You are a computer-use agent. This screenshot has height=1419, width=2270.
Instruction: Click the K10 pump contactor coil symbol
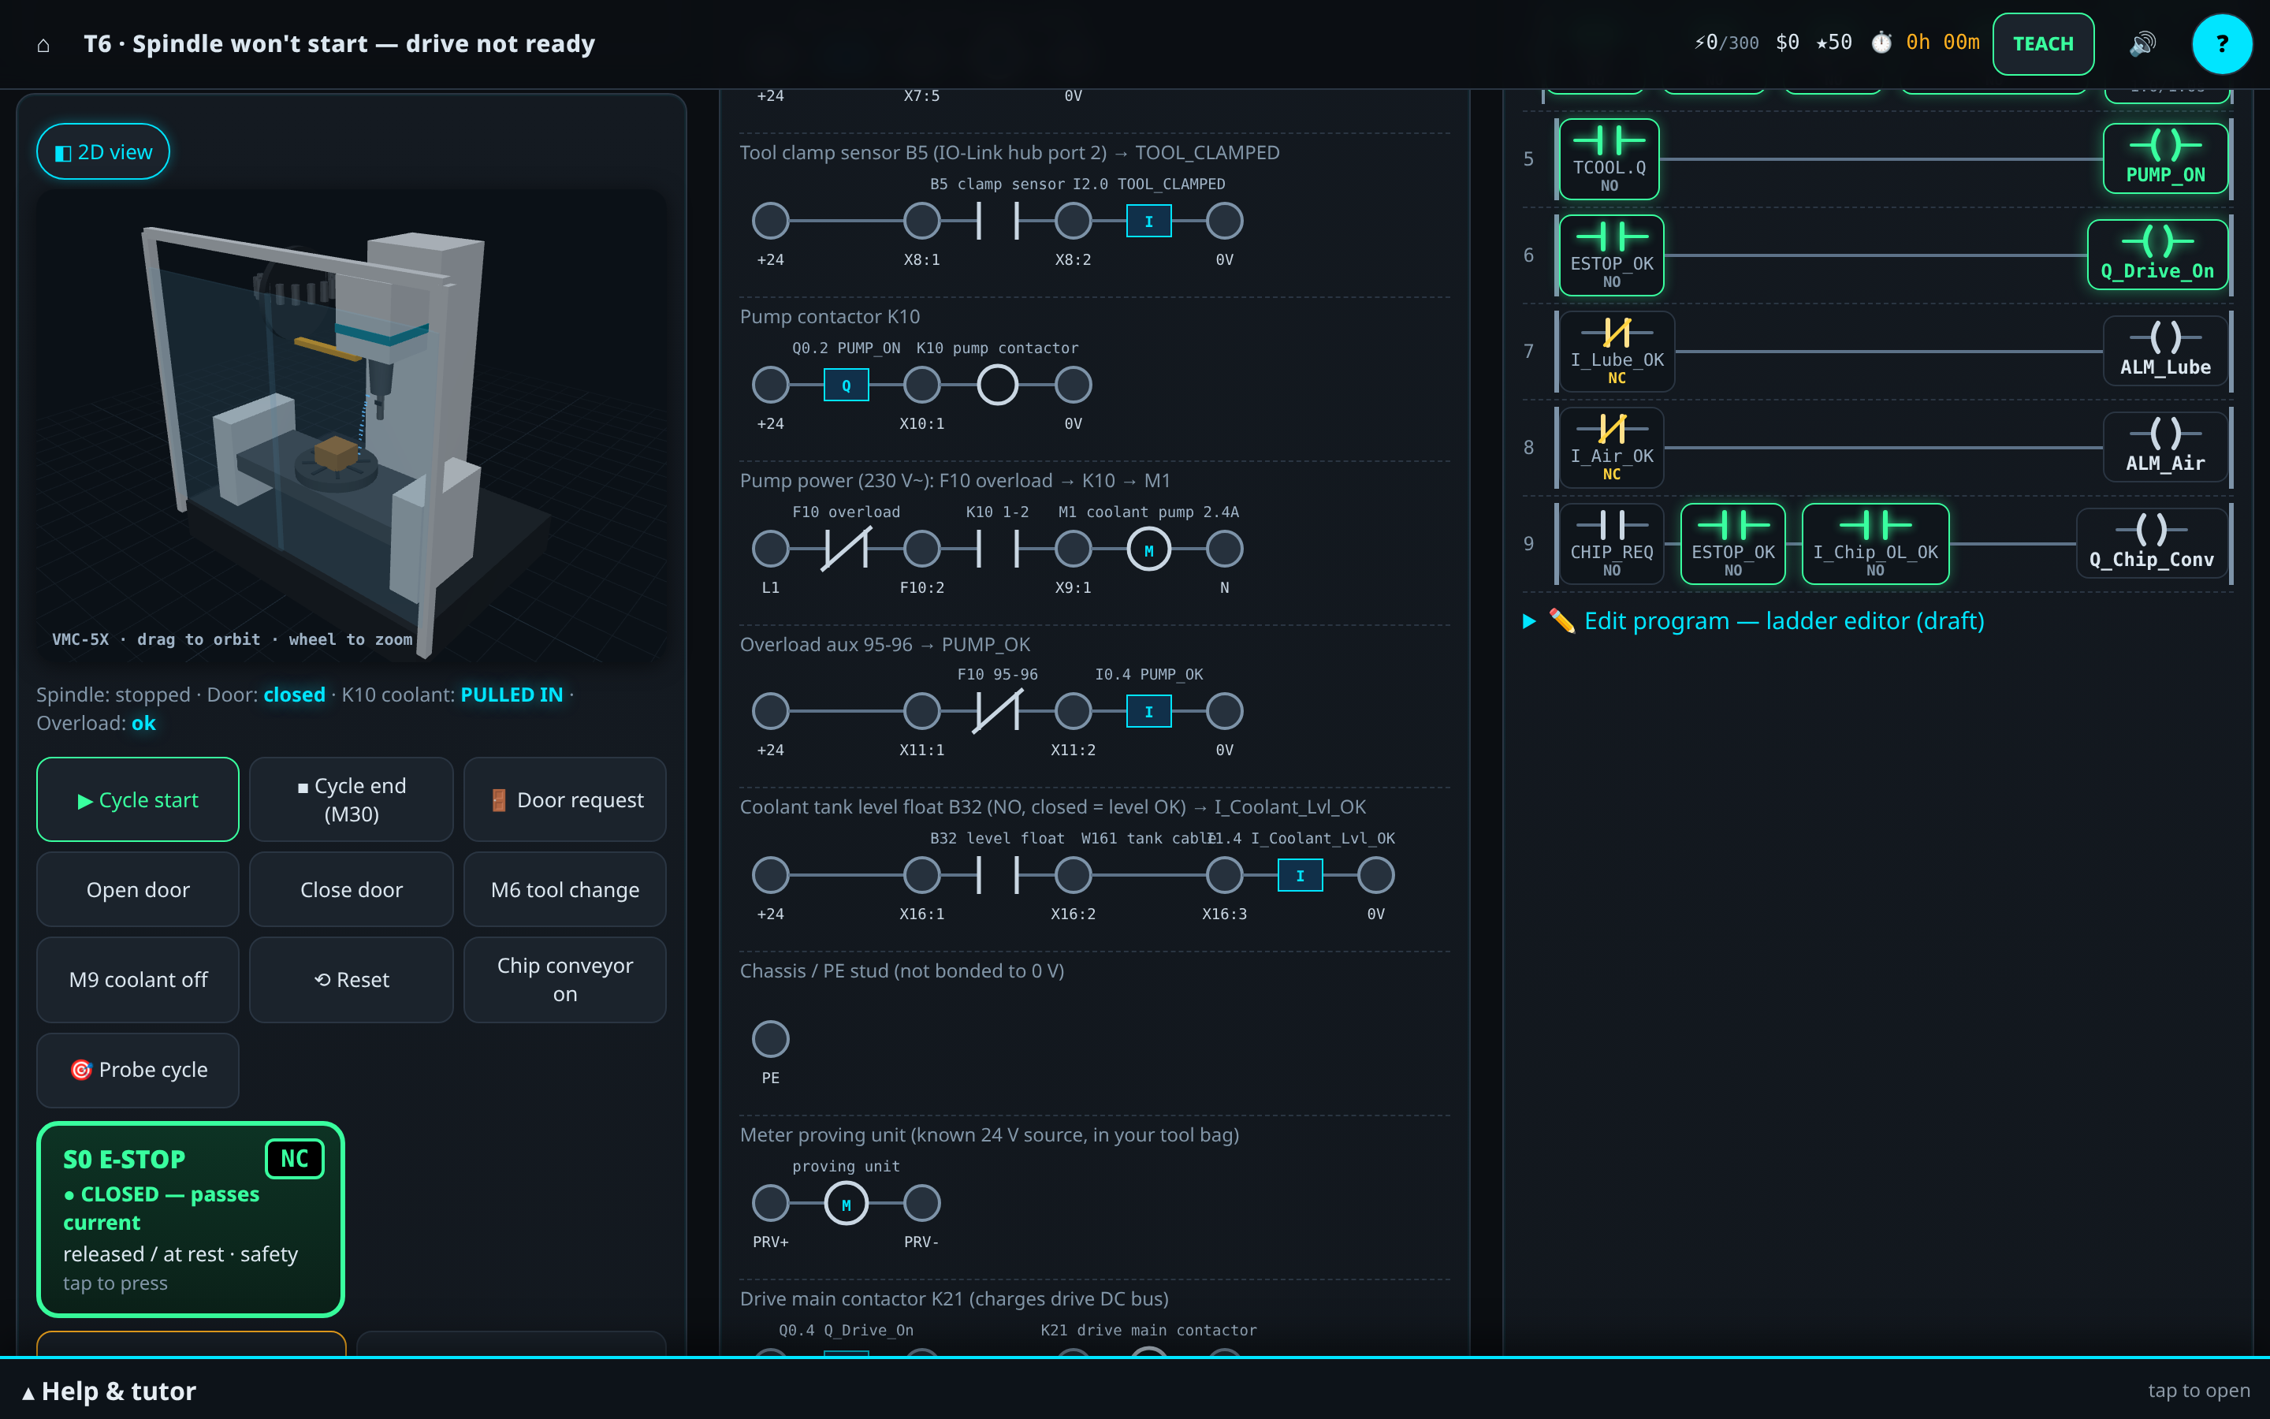pyautogui.click(x=997, y=385)
